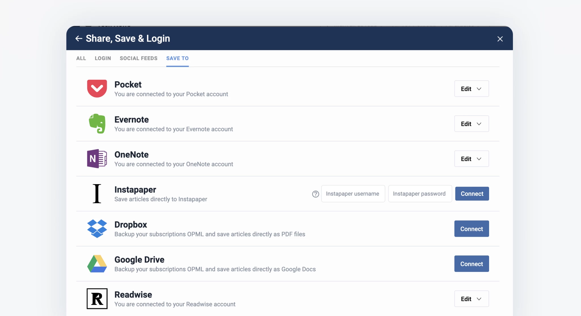Open the SOCIAL FEEDS tab
Screen dimensions: 581x316
[138, 58]
